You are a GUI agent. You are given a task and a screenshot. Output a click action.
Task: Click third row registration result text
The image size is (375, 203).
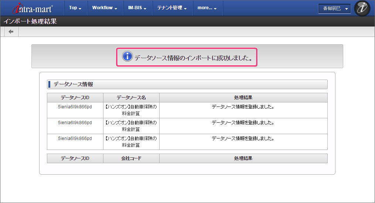tap(243, 139)
